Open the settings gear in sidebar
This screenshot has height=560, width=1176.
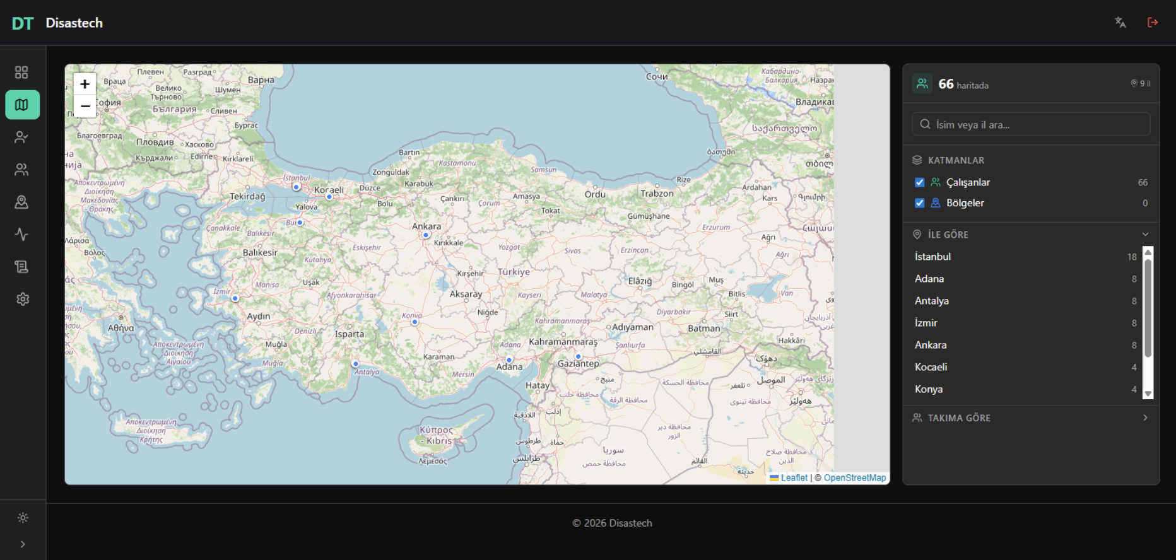tap(23, 299)
